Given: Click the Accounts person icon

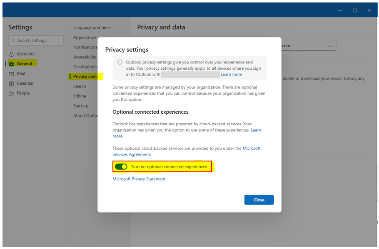Looking at the screenshot, I should coord(11,54).
